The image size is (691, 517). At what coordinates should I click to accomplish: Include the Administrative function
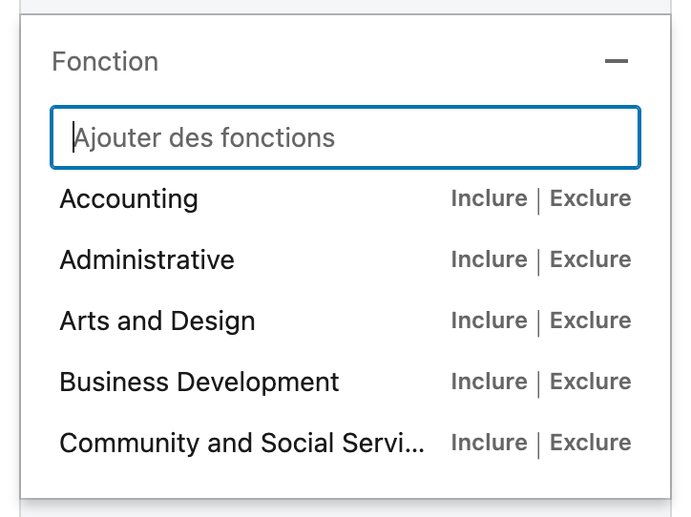490,259
